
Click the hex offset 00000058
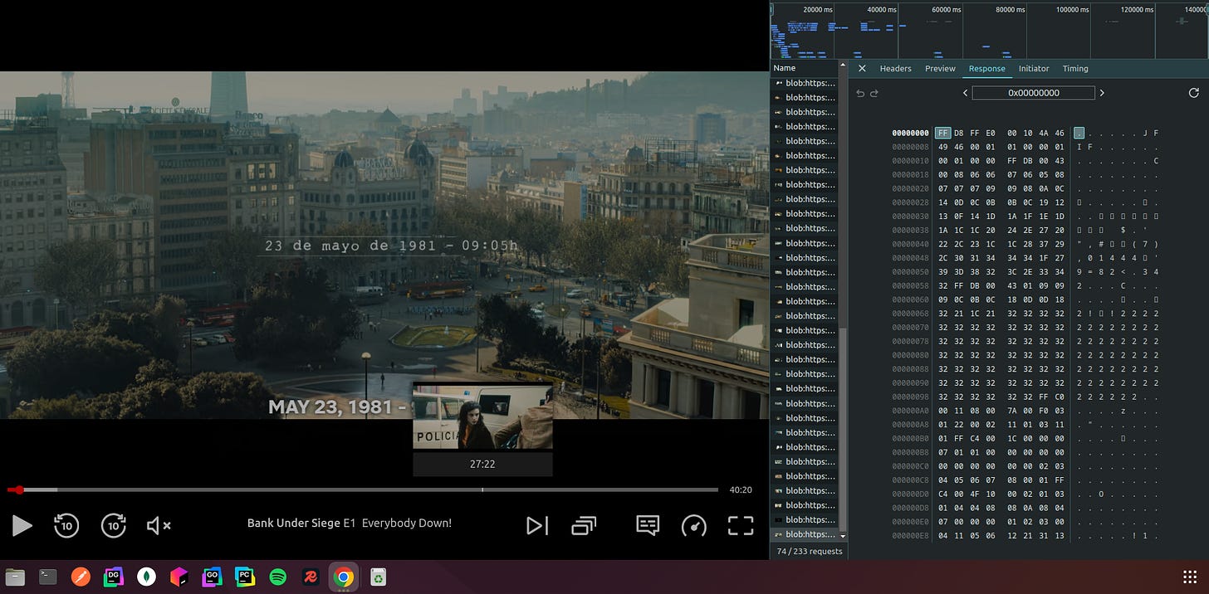910,285
